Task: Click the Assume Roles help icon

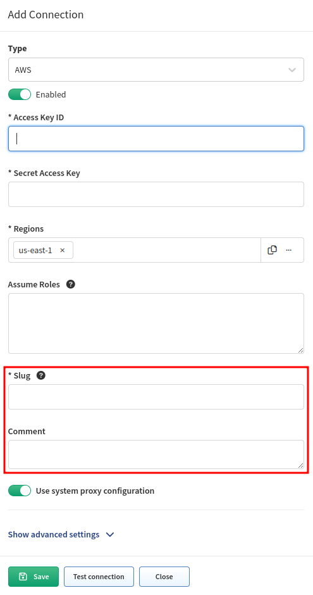Action: (x=70, y=284)
